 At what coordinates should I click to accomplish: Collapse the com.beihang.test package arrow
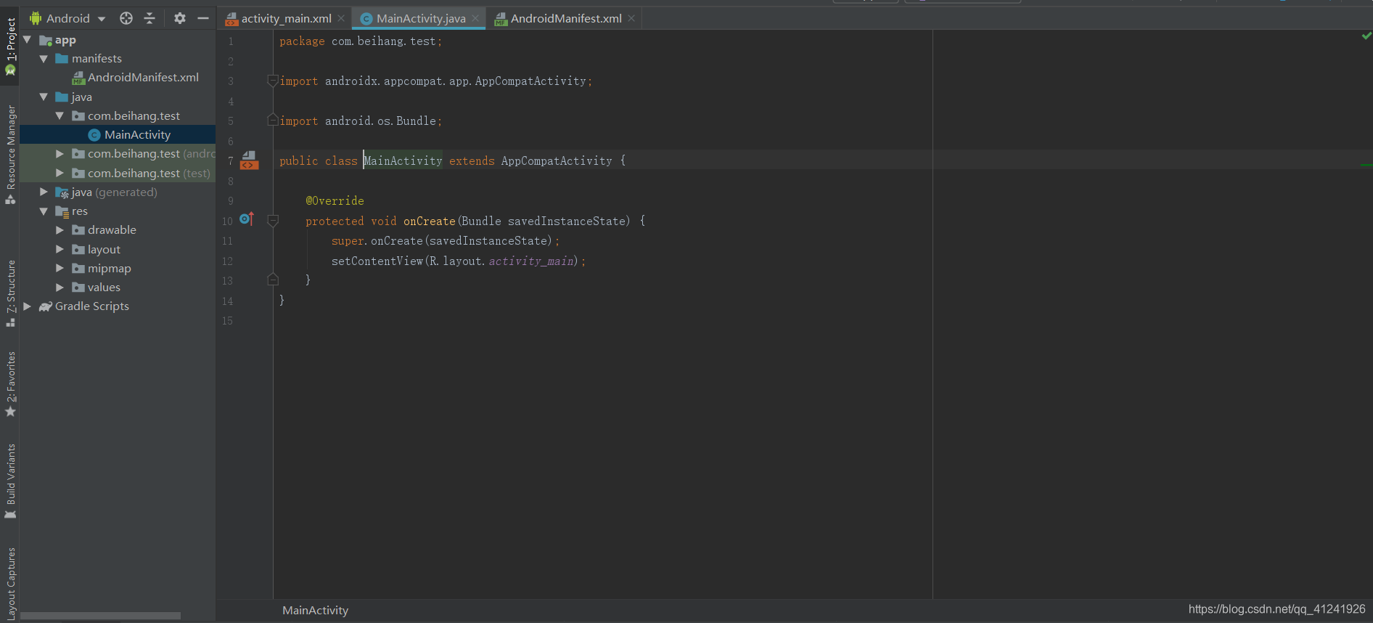click(60, 115)
